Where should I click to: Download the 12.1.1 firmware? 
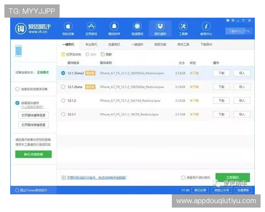221,114
